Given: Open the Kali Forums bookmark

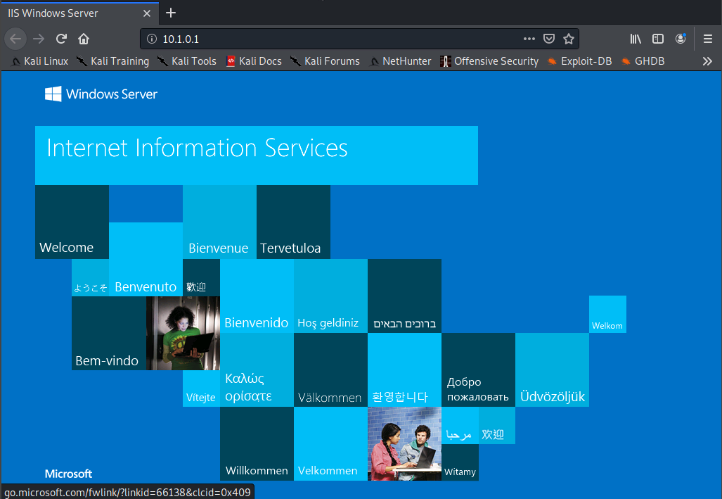Looking at the screenshot, I should 325,61.
